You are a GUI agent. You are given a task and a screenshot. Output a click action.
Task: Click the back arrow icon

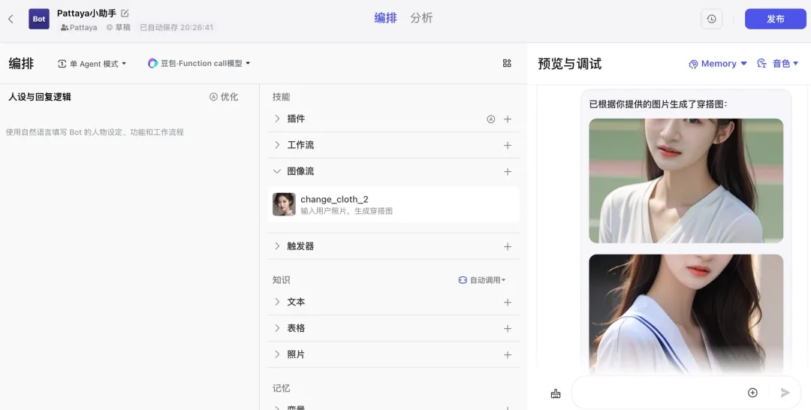click(x=11, y=19)
